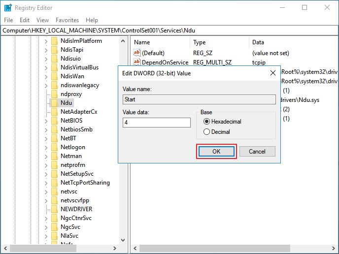Click the Value data input field
Screen dimensions: 339x254
157,123
